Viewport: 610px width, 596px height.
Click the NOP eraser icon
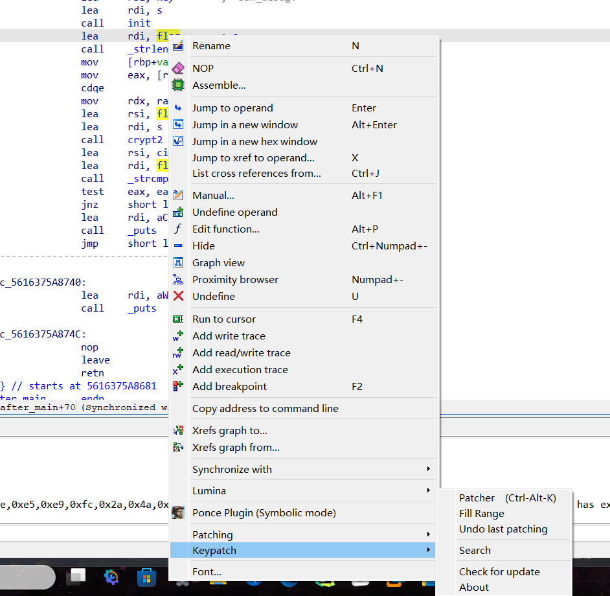(178, 67)
